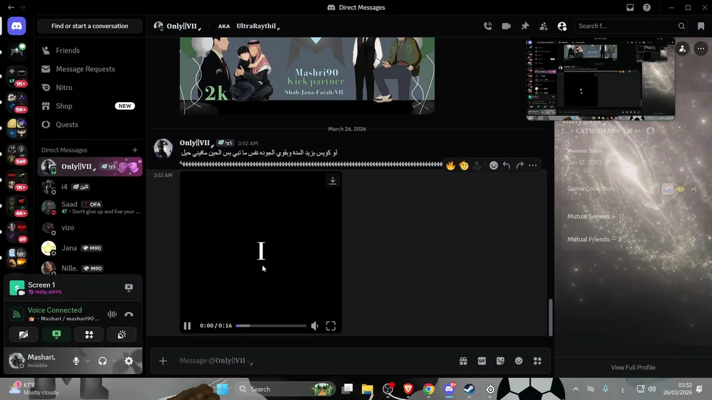The image size is (712, 400).
Task: Expand Mutual Friends — 3
Action: point(632,239)
